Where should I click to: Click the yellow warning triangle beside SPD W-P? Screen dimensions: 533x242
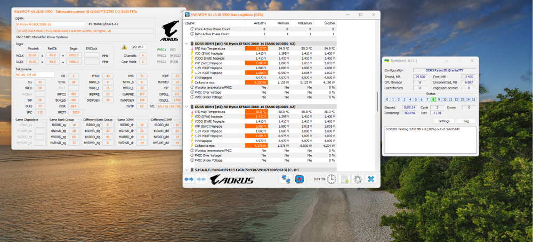click(124, 47)
